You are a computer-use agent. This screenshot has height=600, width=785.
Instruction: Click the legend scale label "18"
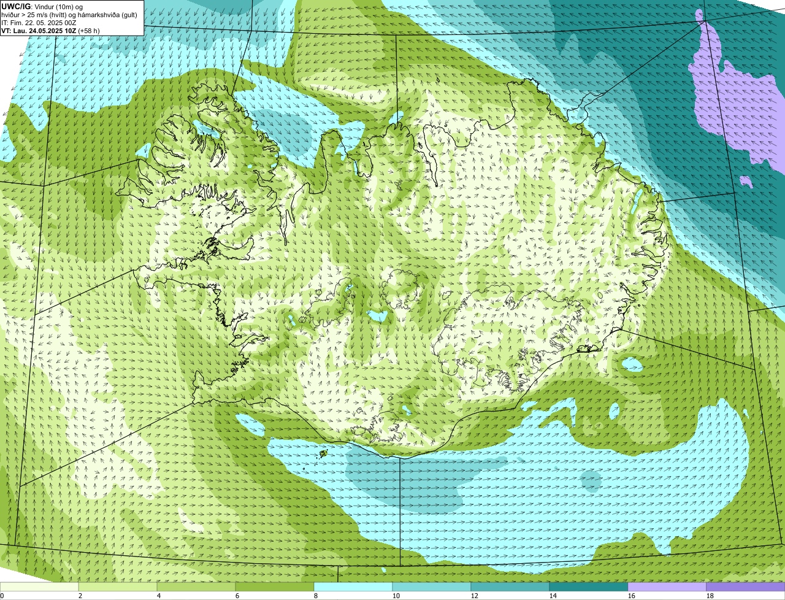coord(710,596)
